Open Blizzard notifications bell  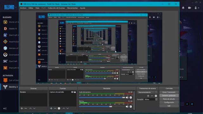(x=183, y=8)
